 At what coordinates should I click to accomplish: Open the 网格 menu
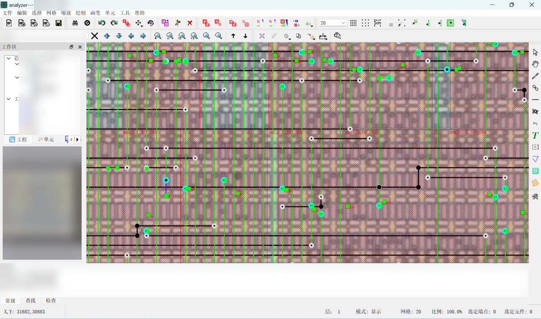pyautogui.click(x=51, y=13)
